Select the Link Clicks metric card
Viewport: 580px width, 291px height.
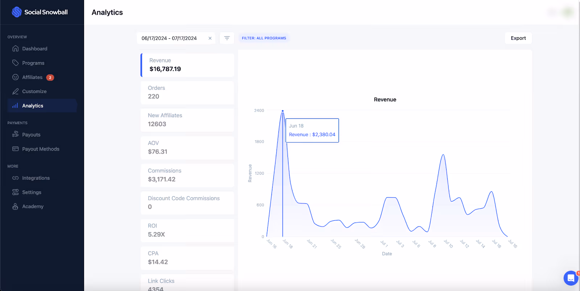(x=187, y=282)
